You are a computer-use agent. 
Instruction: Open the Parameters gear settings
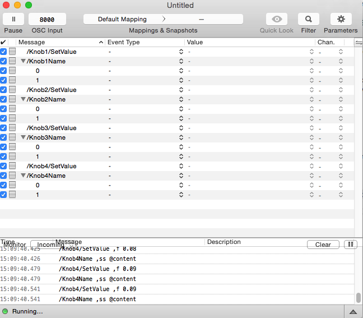pyautogui.click(x=341, y=19)
